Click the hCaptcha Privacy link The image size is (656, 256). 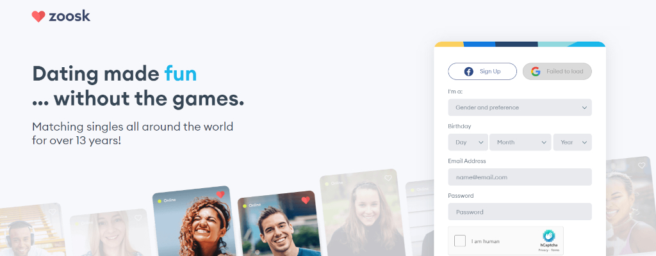[542, 250]
